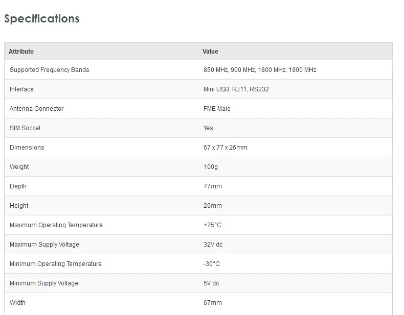Click the FME Male value
Image resolution: width=404 pixels, height=315 pixels.
pos(217,109)
